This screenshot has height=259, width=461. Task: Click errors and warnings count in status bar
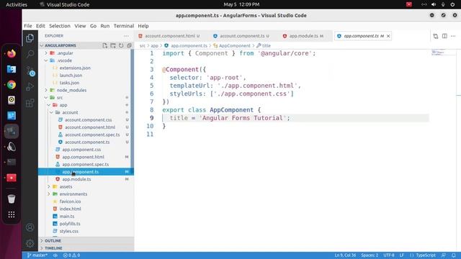pos(71,255)
